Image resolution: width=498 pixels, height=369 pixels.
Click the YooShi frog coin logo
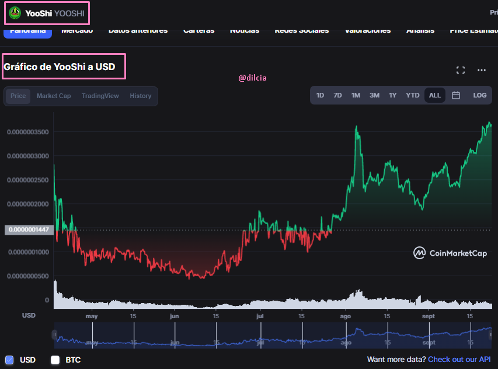coord(15,13)
